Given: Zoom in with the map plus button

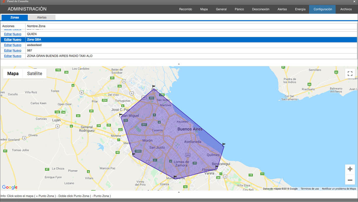Looking at the screenshot, I should (350, 169).
